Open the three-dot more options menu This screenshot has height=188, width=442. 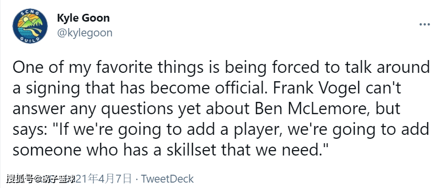tap(425, 25)
